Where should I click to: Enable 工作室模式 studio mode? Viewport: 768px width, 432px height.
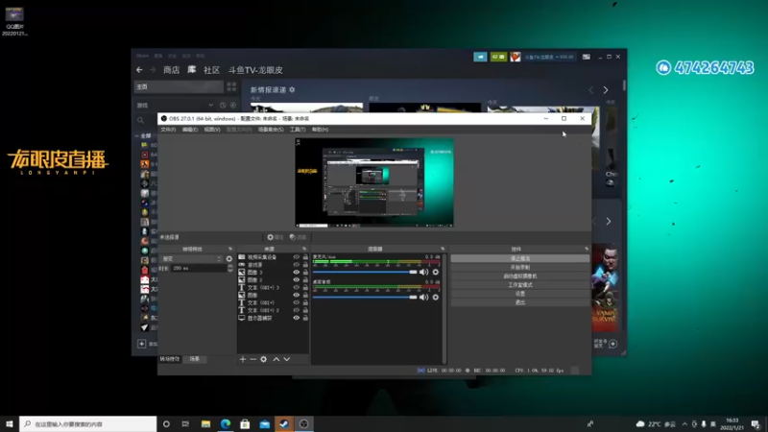pos(520,285)
